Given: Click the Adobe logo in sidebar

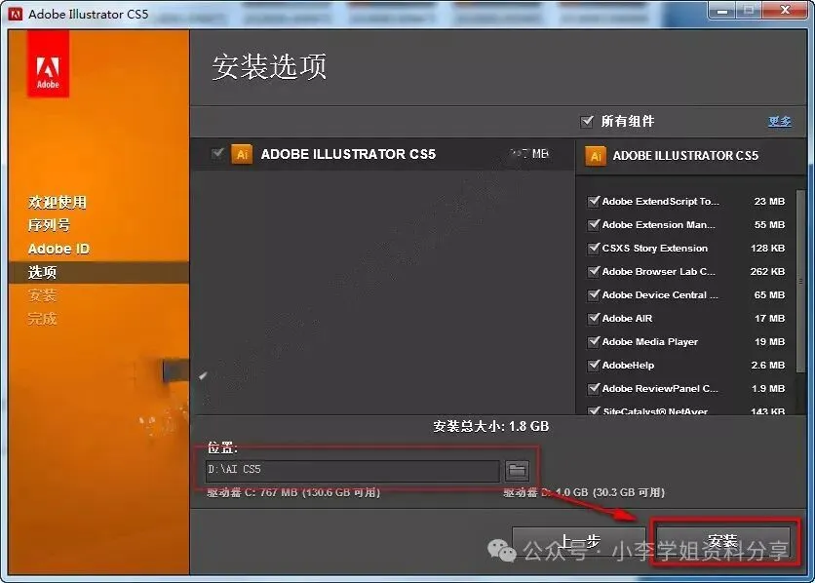Looking at the screenshot, I should (x=48, y=64).
